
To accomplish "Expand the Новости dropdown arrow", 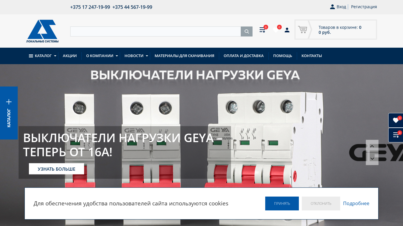I will tap(147, 56).
